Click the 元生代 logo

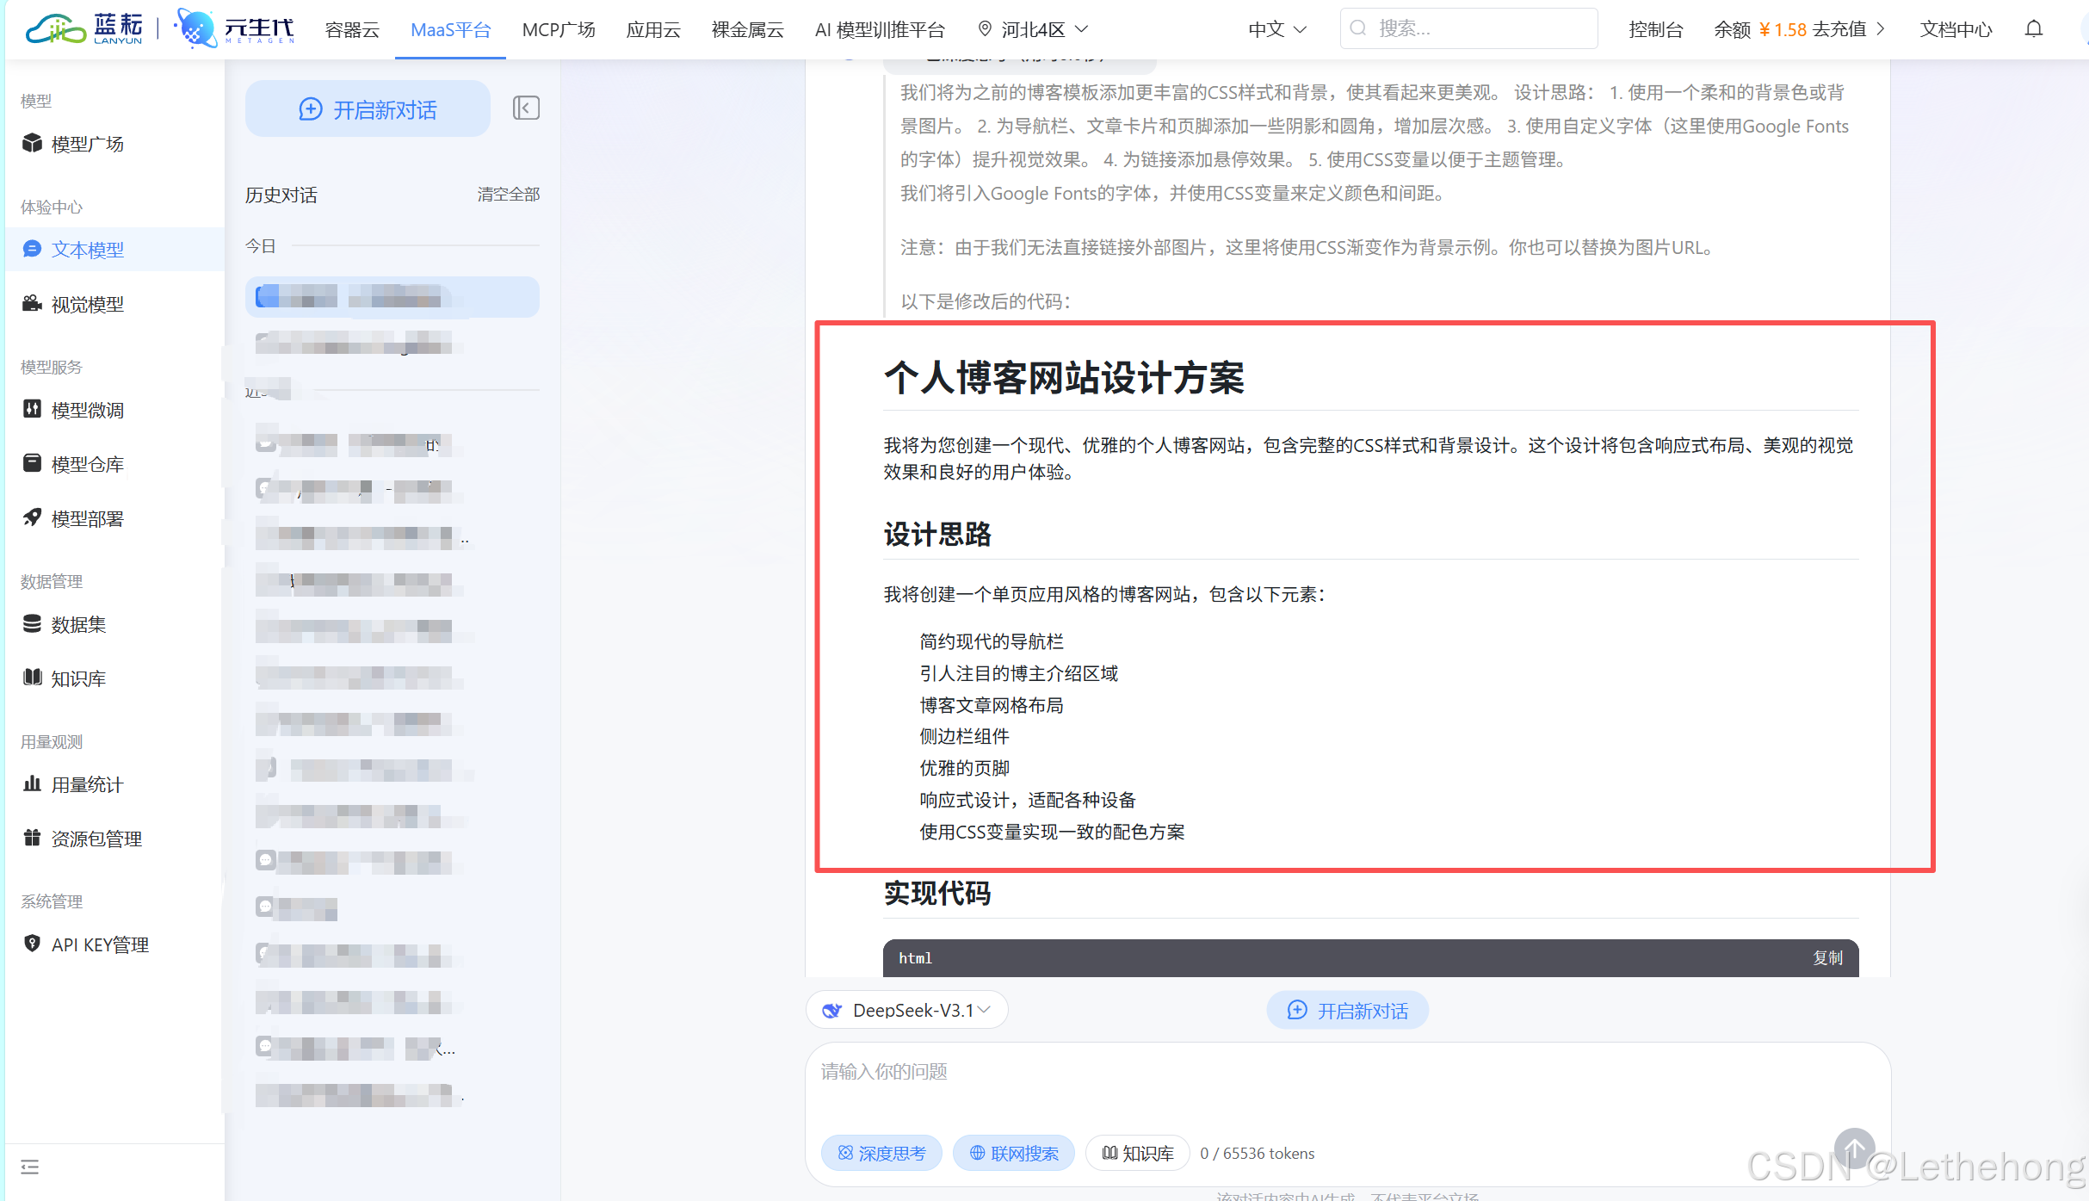tap(234, 29)
